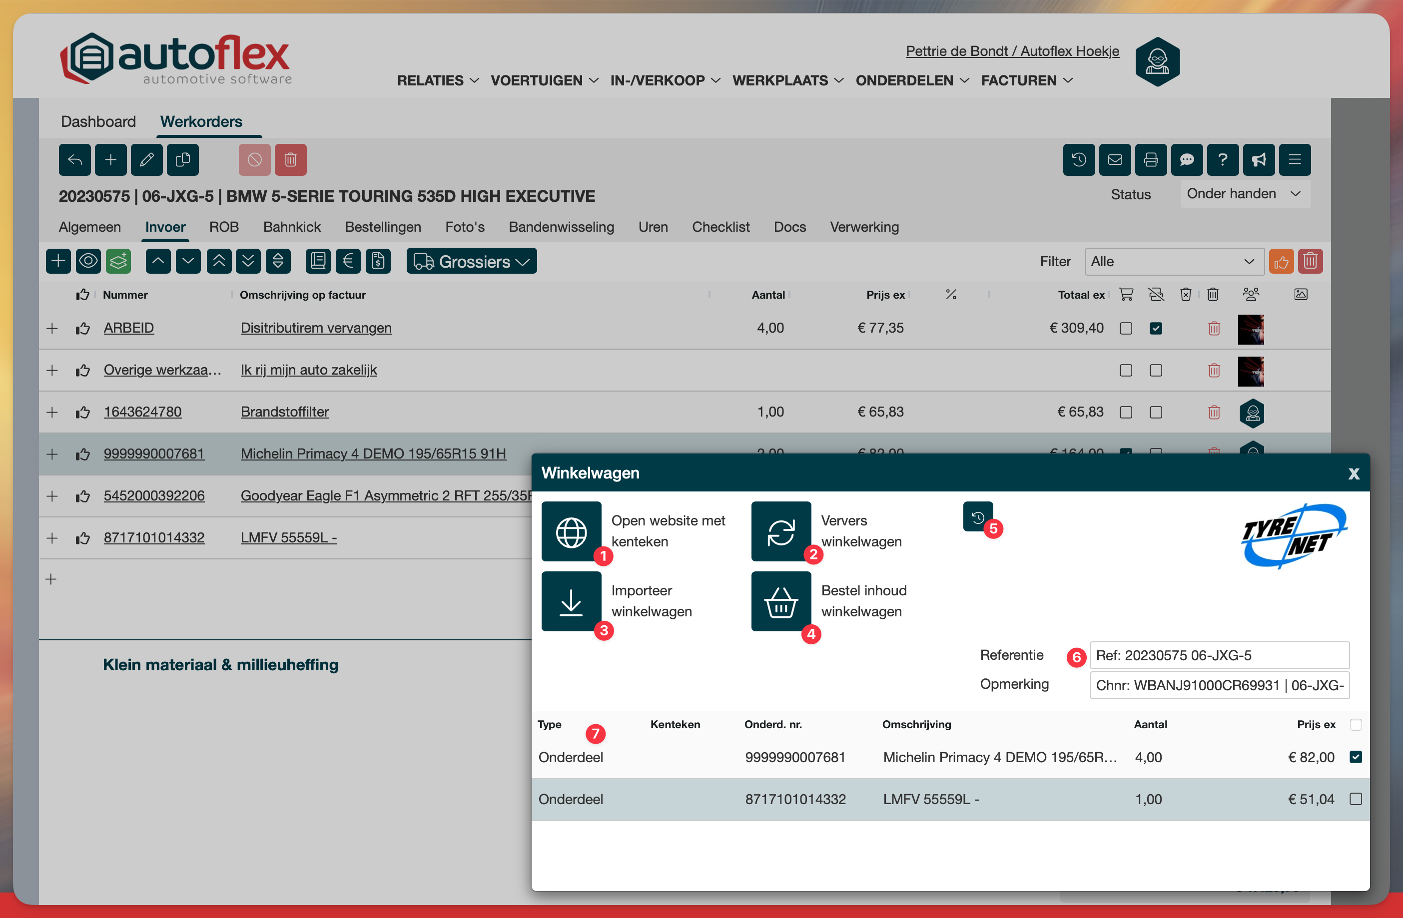The width and height of the screenshot is (1403, 918).
Task: Click the pencil edit icon for the werkorder
Action: click(146, 160)
